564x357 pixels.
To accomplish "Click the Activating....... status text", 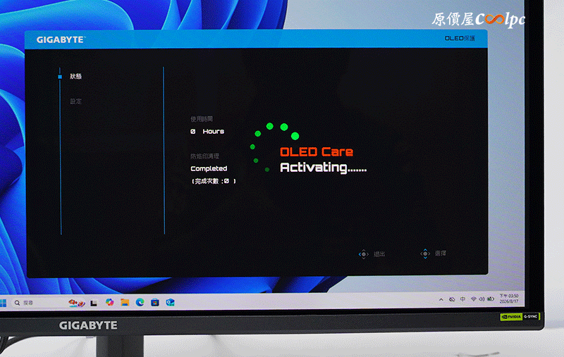I will coord(323,168).
